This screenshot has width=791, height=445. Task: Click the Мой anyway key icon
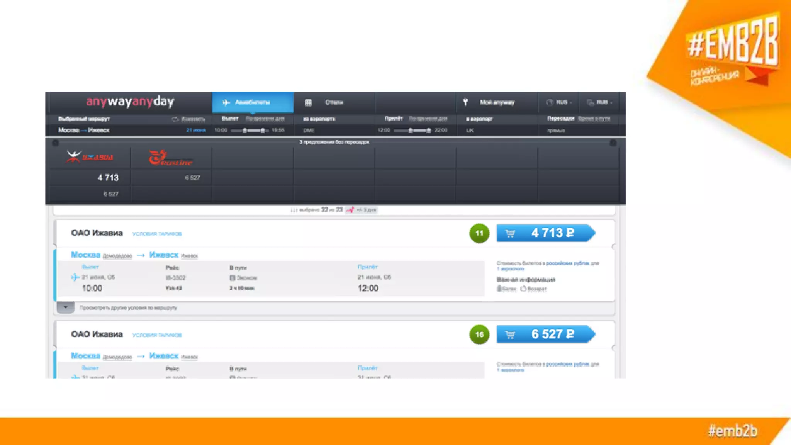tap(465, 102)
